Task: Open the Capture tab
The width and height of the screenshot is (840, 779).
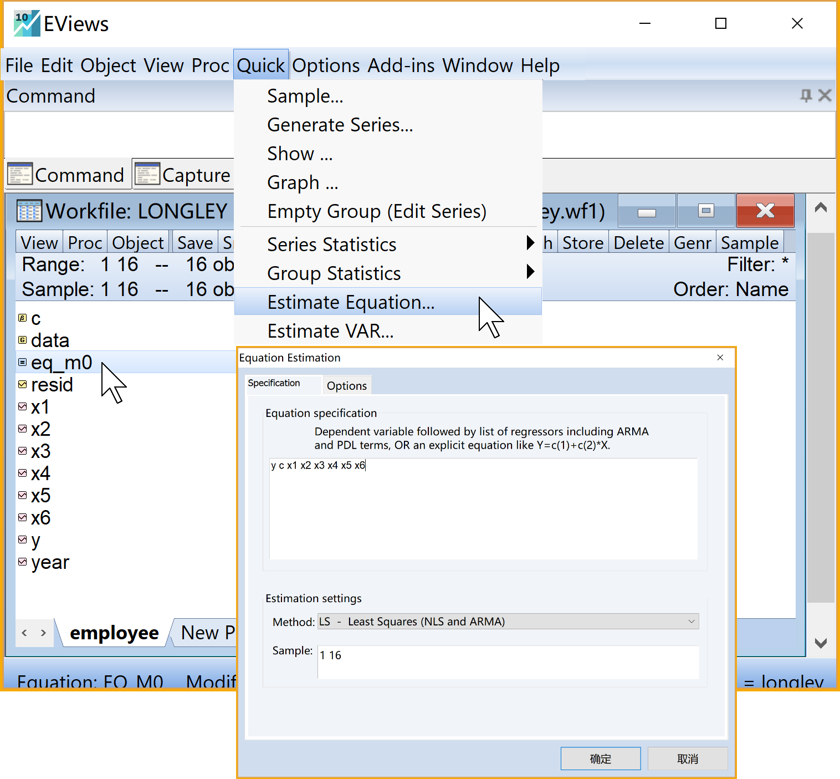Action: [x=183, y=175]
